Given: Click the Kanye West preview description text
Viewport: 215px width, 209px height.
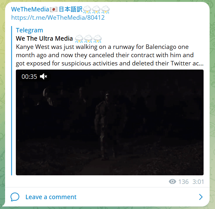Looking at the screenshot, I should tap(109, 55).
